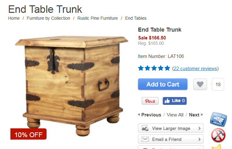Open Furniture by Collection breadcrumb
The height and width of the screenshot is (149, 232).
(48, 18)
